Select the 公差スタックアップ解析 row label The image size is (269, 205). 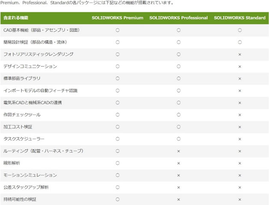(x=26, y=187)
